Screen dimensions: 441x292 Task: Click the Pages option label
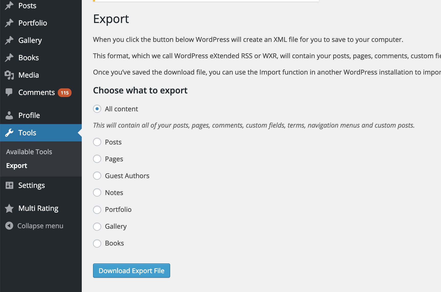pyautogui.click(x=114, y=159)
